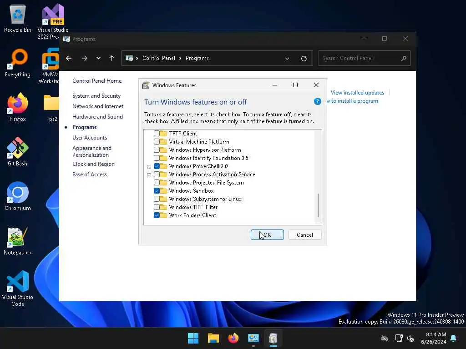
Task: Enable Windows Hypervisor Platform checkbox
Action: coord(157,150)
